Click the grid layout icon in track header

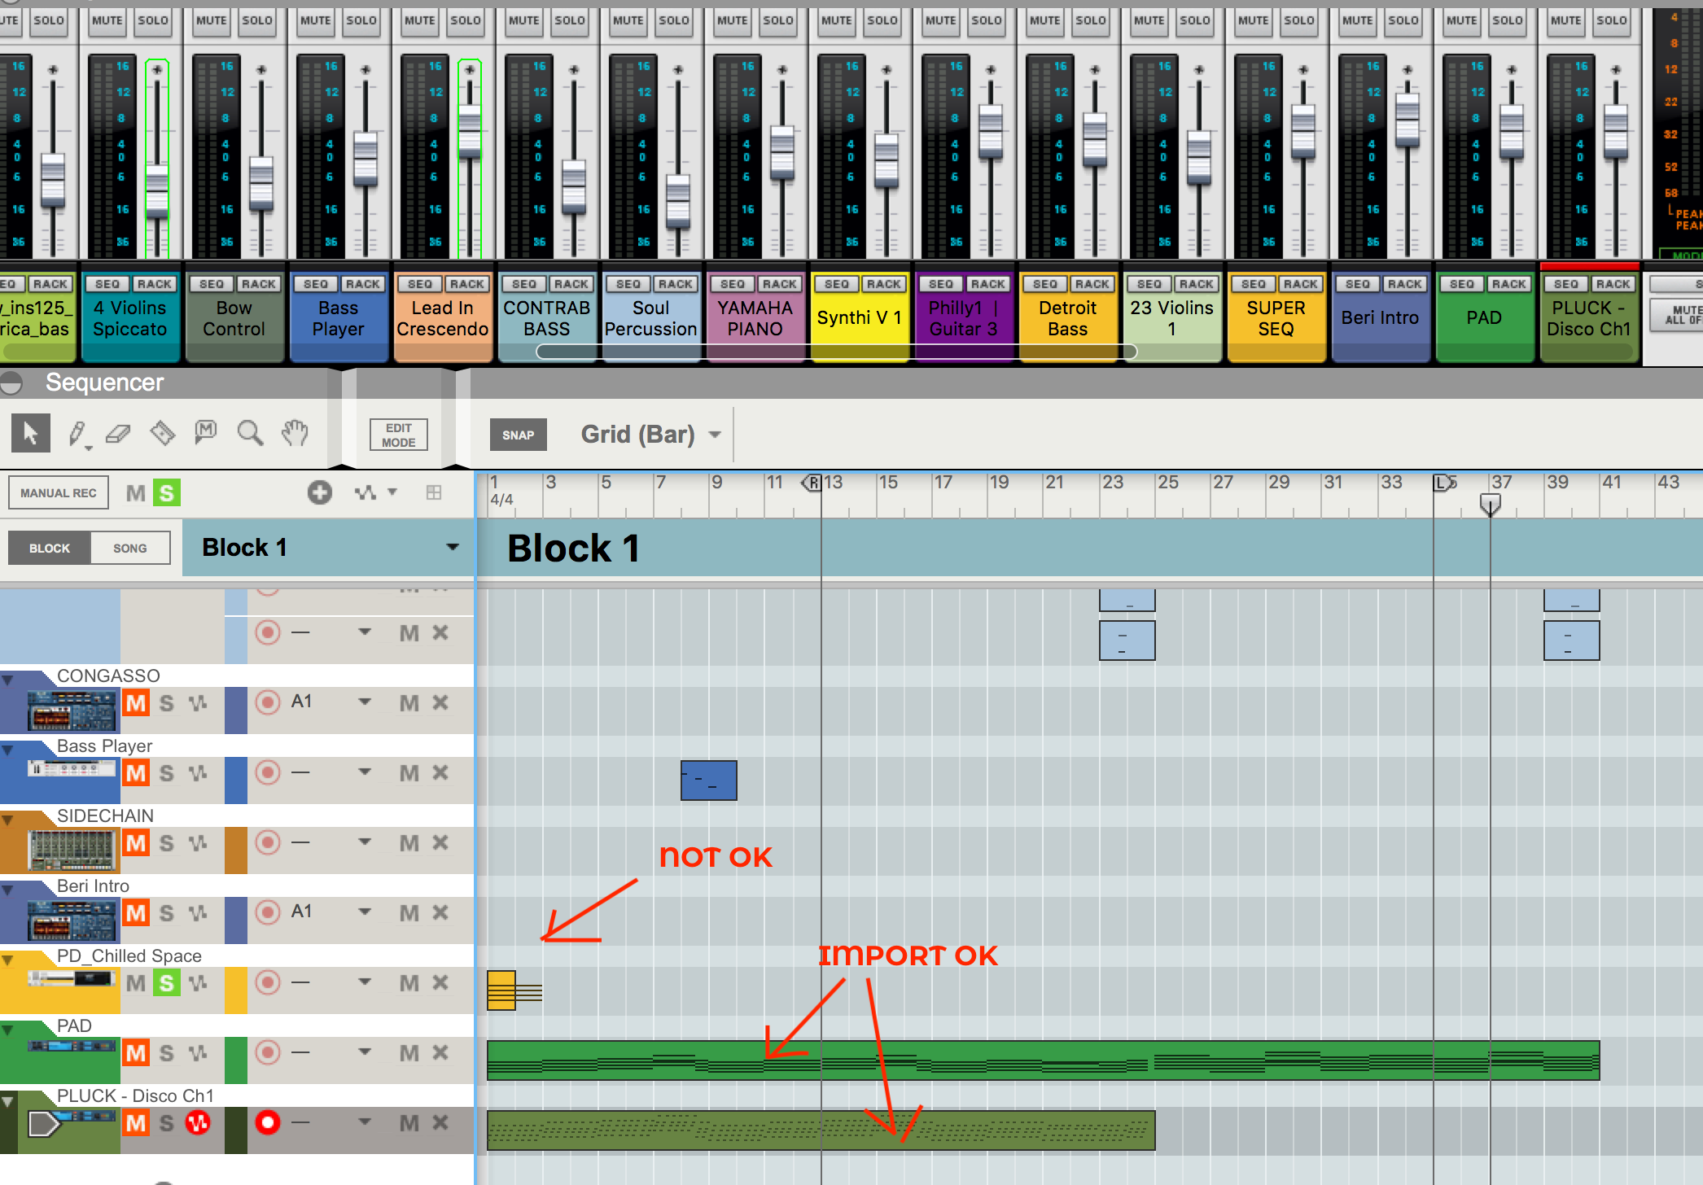(434, 492)
